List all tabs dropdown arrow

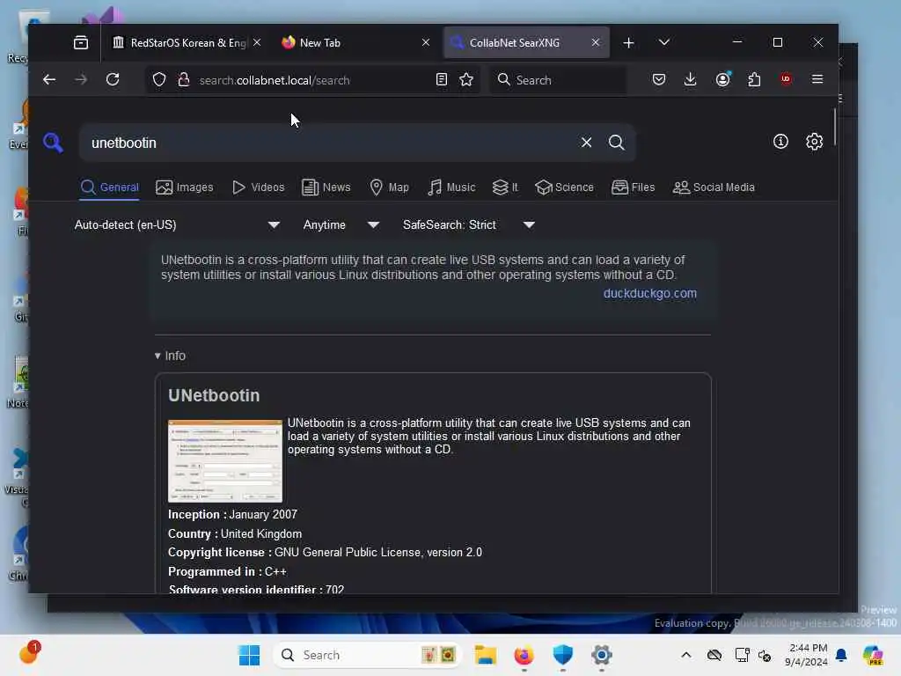point(664,42)
